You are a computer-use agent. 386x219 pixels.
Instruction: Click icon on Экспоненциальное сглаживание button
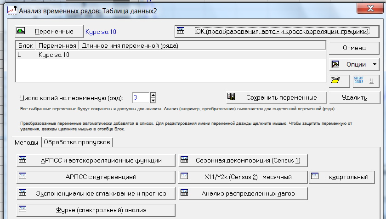(x=23, y=192)
